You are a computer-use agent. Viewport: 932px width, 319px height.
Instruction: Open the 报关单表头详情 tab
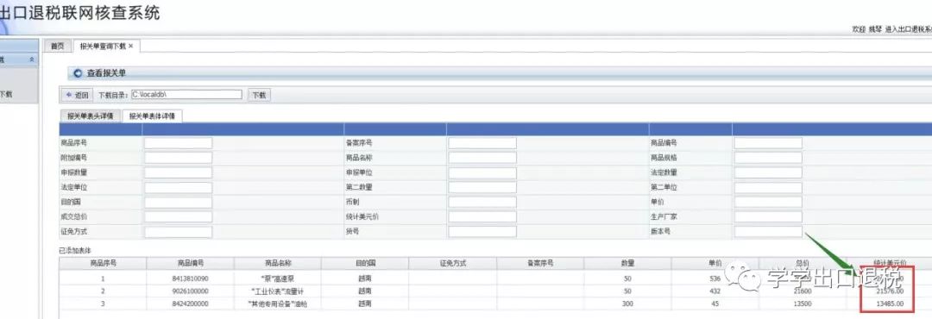91,116
